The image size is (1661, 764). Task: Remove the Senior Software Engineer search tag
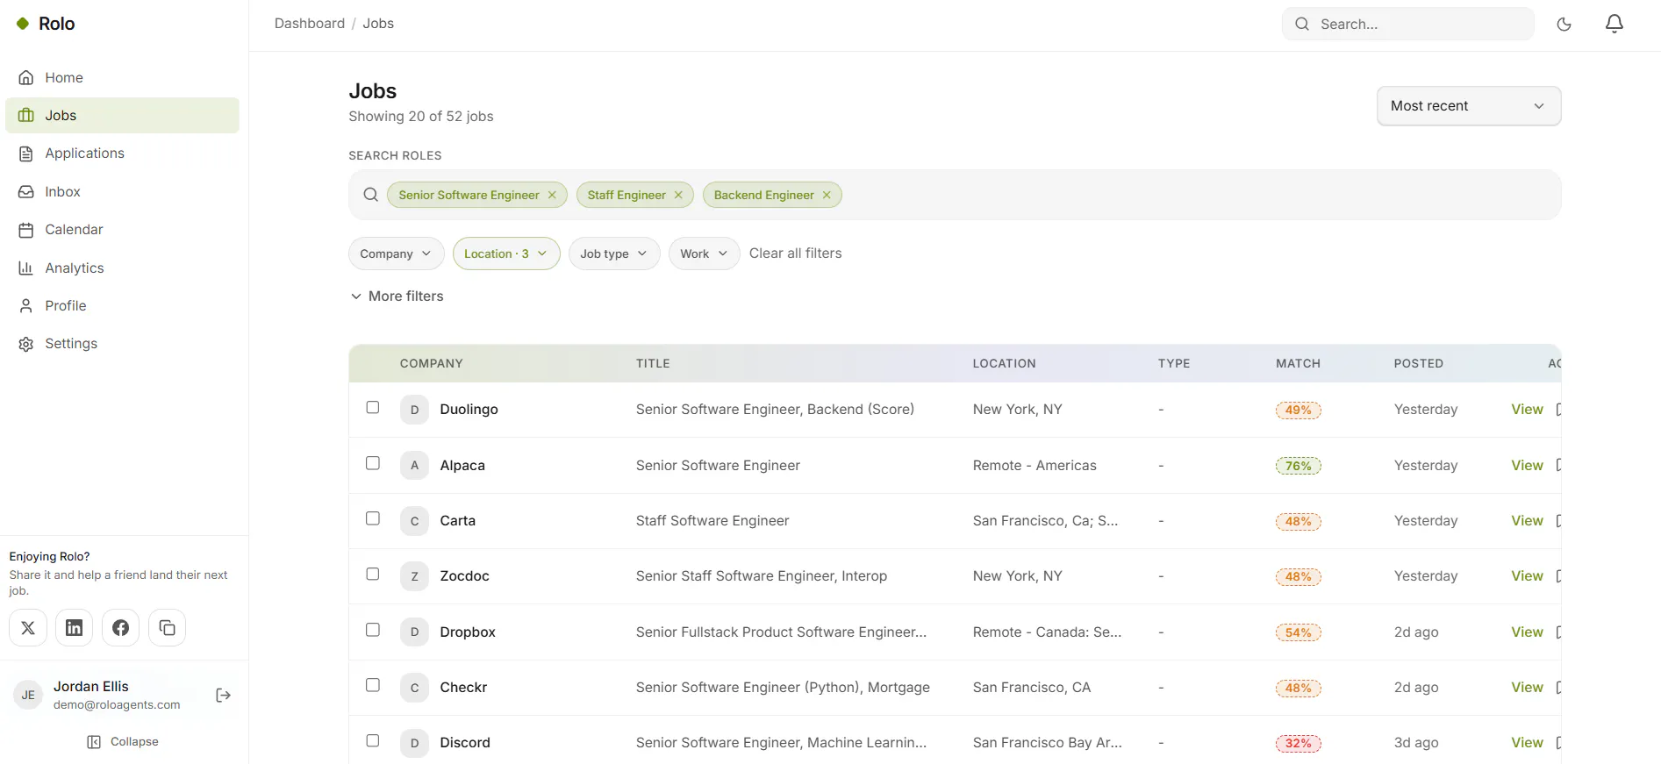pos(552,195)
